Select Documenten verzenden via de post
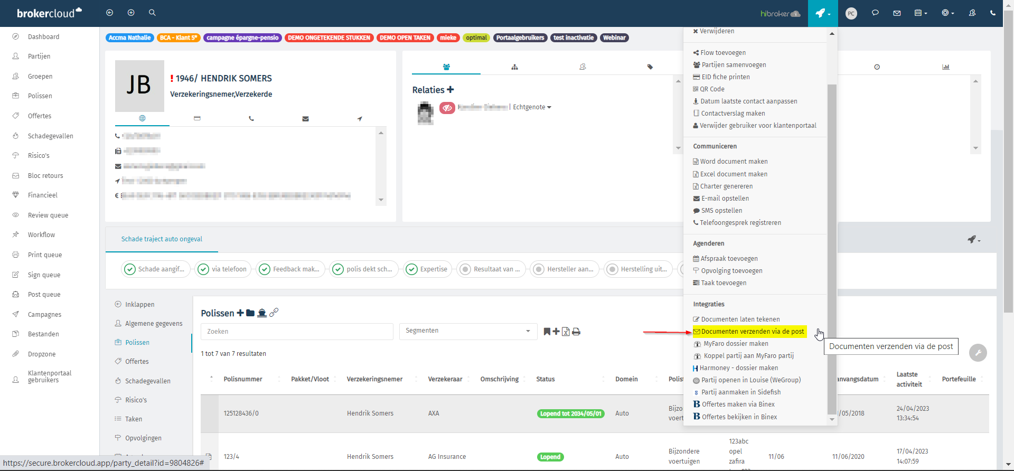The width and height of the screenshot is (1014, 471). pos(749,332)
